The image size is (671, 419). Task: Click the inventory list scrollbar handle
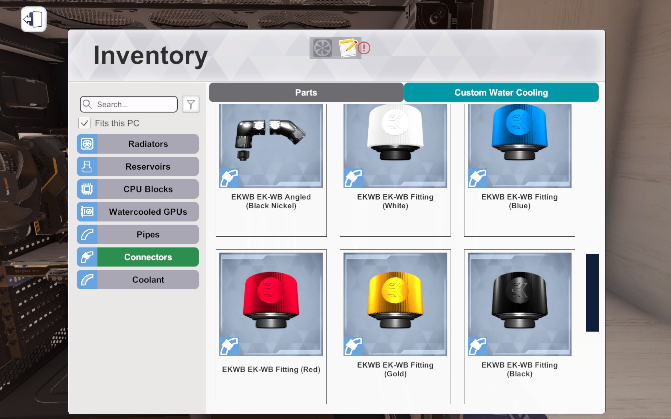coord(592,293)
